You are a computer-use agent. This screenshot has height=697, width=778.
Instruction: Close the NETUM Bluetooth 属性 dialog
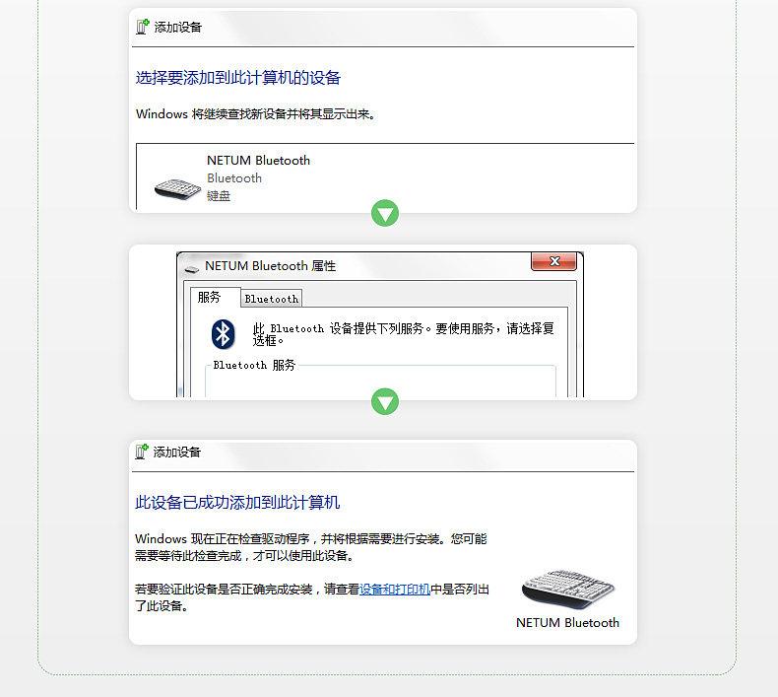tap(553, 261)
